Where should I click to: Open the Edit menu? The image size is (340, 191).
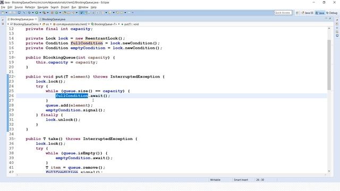(x=10, y=7)
